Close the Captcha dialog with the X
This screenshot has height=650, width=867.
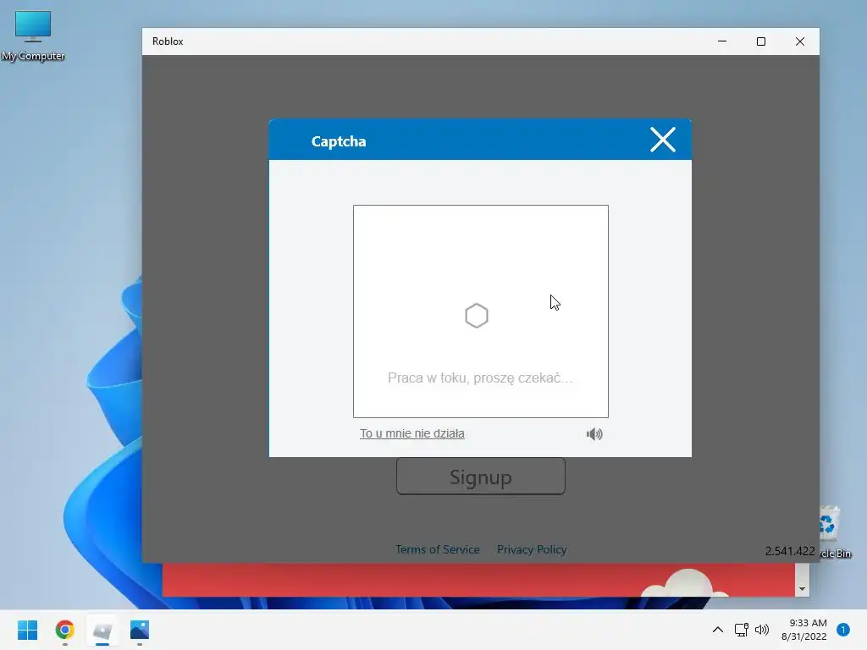[662, 140]
